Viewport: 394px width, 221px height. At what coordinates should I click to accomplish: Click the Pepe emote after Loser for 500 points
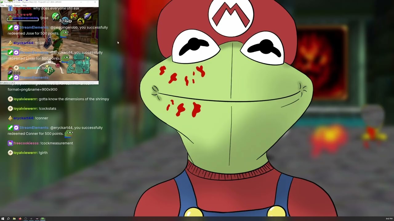tap(66, 58)
